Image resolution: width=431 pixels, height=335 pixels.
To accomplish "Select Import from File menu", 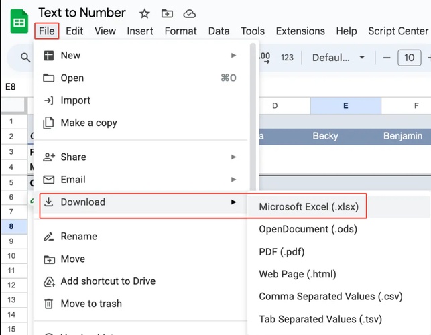I will (x=140, y=100).
